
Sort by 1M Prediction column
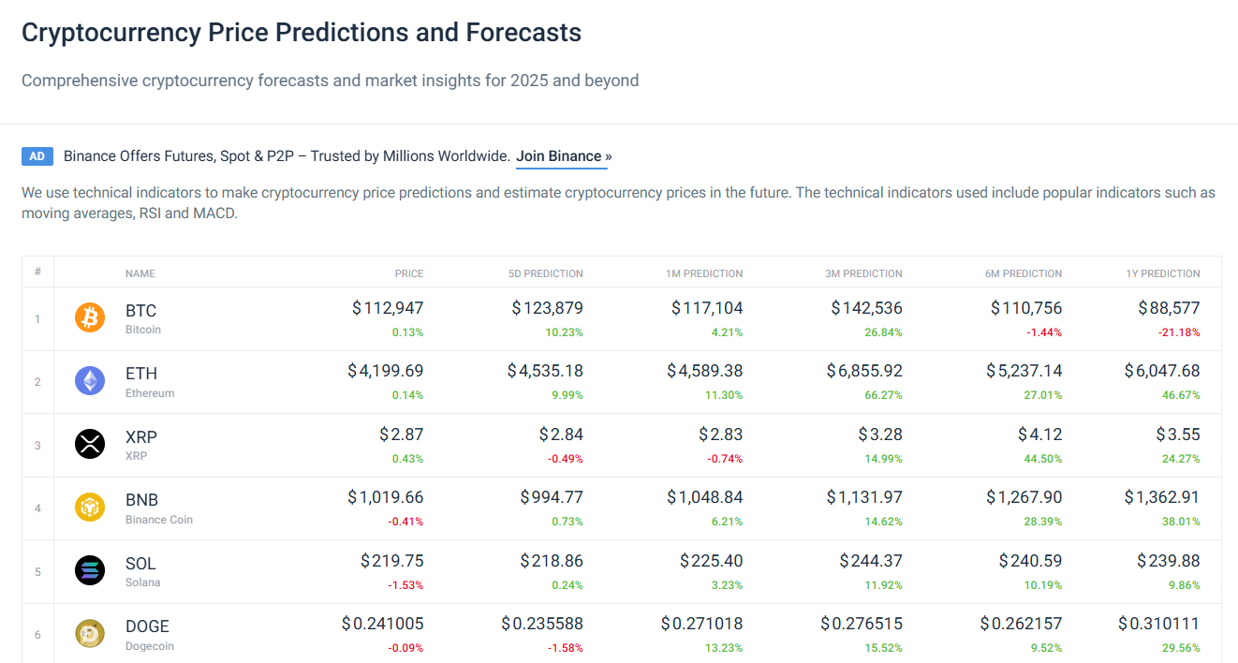704,273
